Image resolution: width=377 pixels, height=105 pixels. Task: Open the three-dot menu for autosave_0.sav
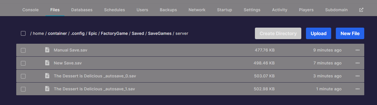click(357, 76)
